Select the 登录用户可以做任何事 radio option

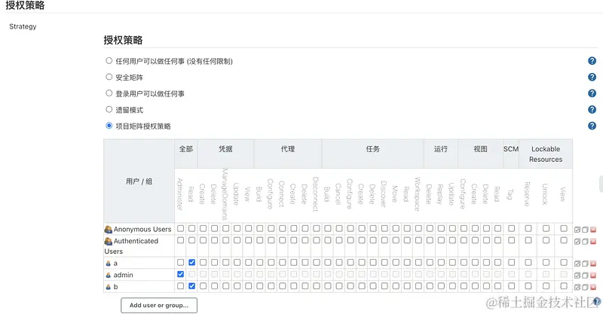(x=109, y=93)
